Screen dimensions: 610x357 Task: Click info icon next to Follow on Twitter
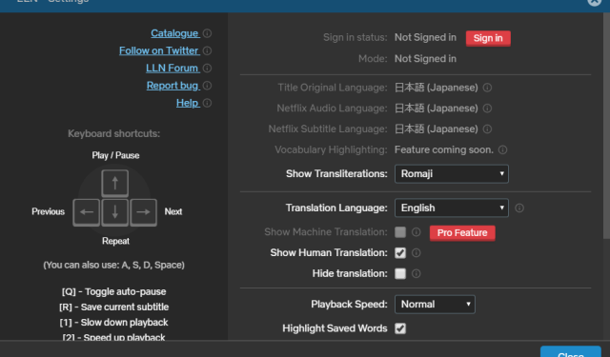[x=208, y=50]
